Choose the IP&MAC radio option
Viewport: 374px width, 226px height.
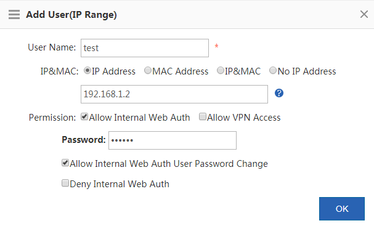[221, 71]
